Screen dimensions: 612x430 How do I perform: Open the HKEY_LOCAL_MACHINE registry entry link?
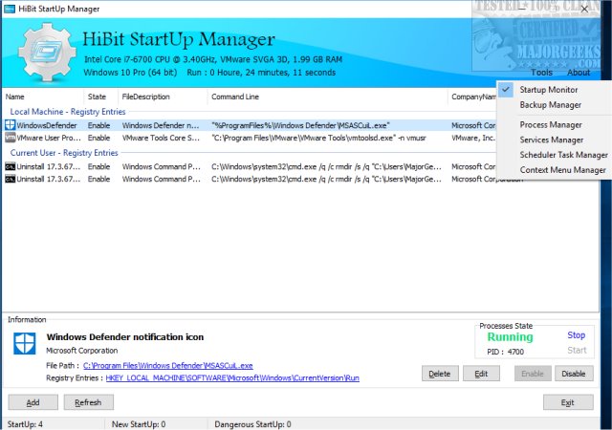tap(232, 377)
